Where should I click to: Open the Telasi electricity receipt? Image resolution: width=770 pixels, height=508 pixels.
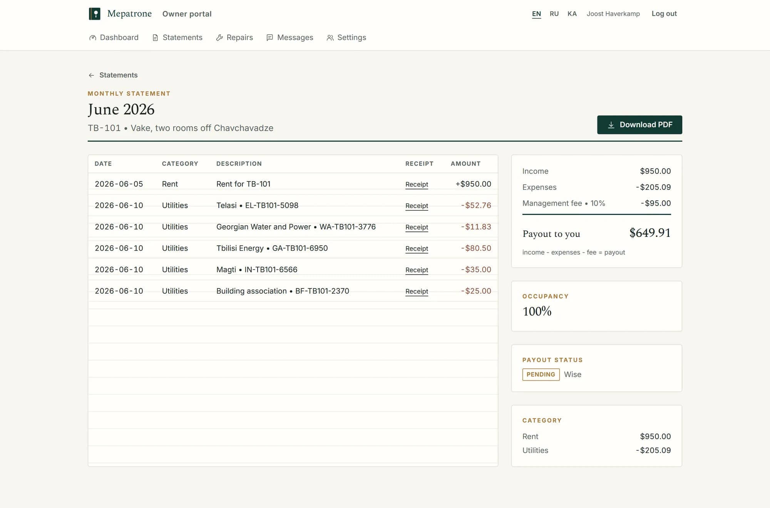click(x=417, y=206)
